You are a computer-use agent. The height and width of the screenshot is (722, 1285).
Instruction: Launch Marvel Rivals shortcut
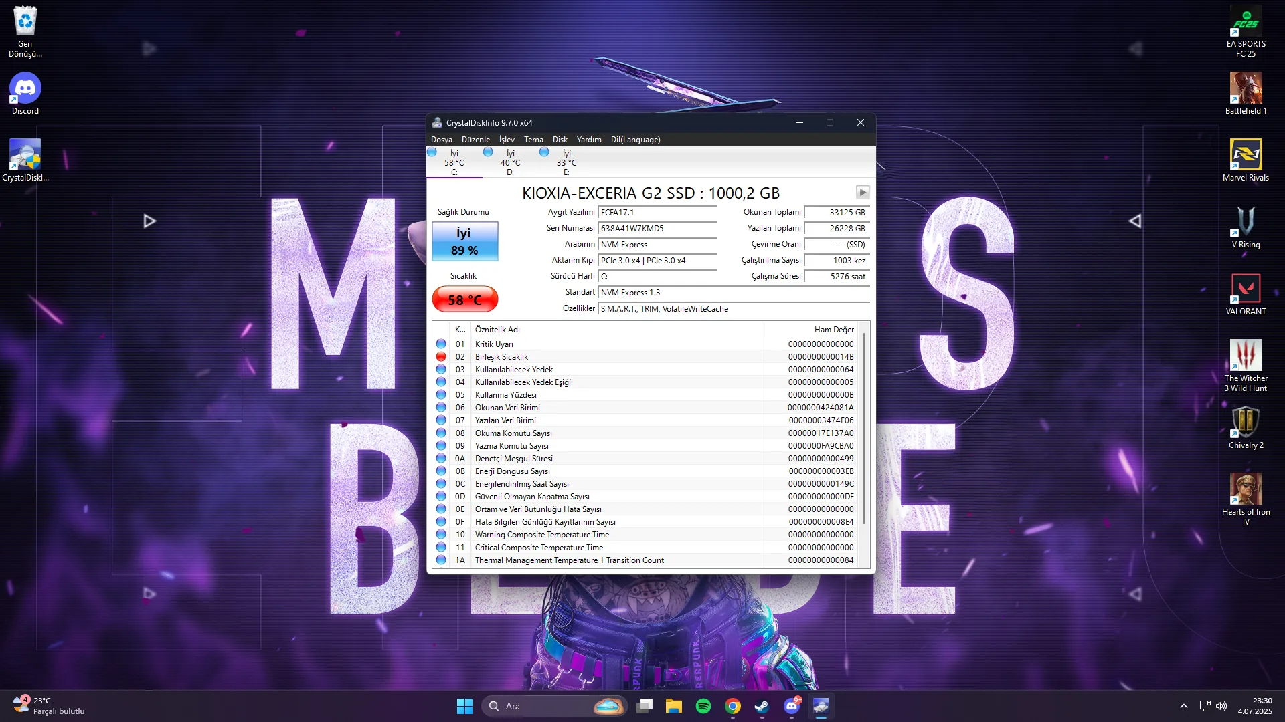pos(1246,160)
